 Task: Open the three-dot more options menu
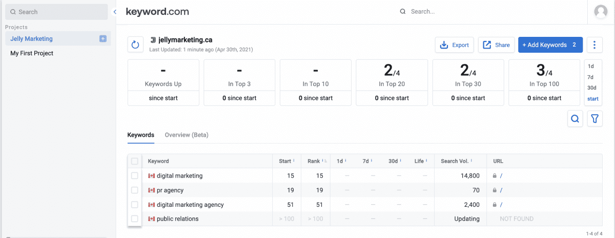(x=594, y=45)
